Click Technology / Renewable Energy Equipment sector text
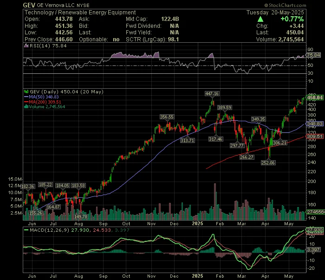The width and height of the screenshot is (325, 280). tap(80, 13)
